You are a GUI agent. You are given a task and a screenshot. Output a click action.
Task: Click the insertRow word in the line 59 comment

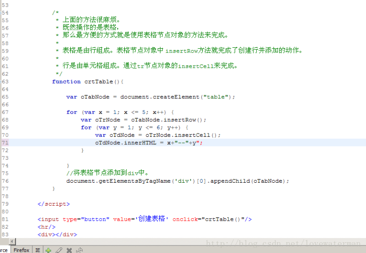(x=182, y=51)
